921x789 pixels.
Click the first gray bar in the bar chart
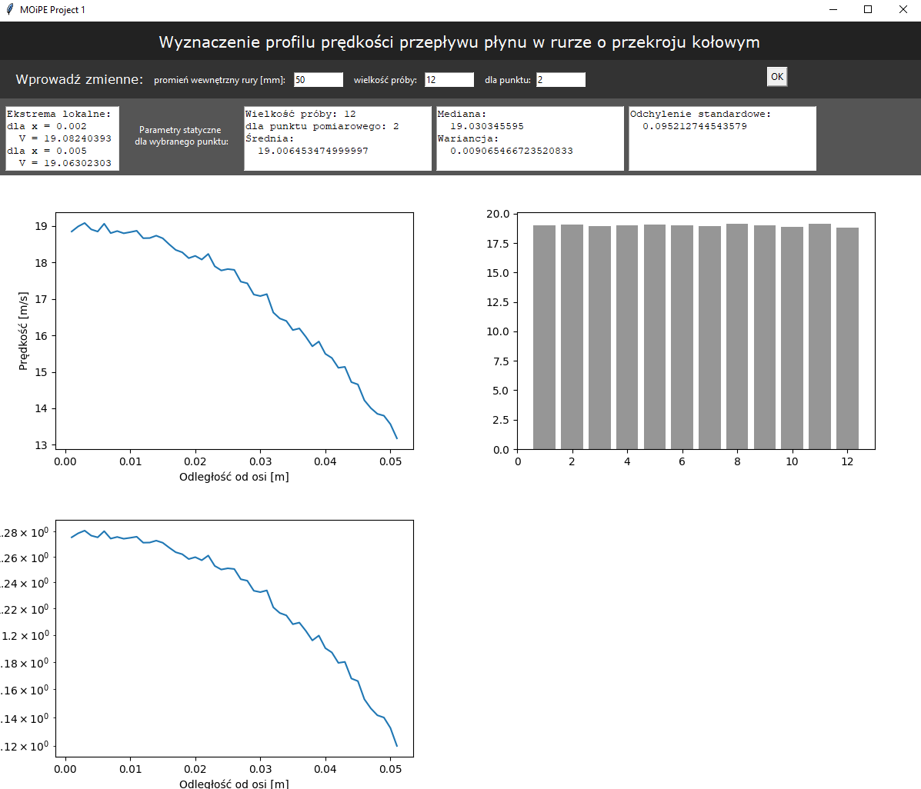(x=544, y=338)
